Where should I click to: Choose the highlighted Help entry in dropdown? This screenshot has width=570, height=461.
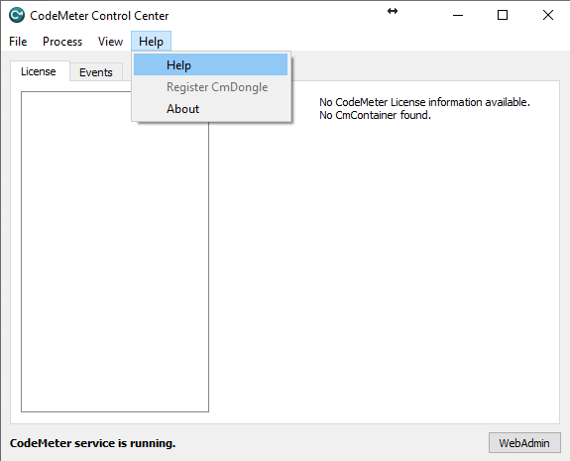[x=210, y=64]
